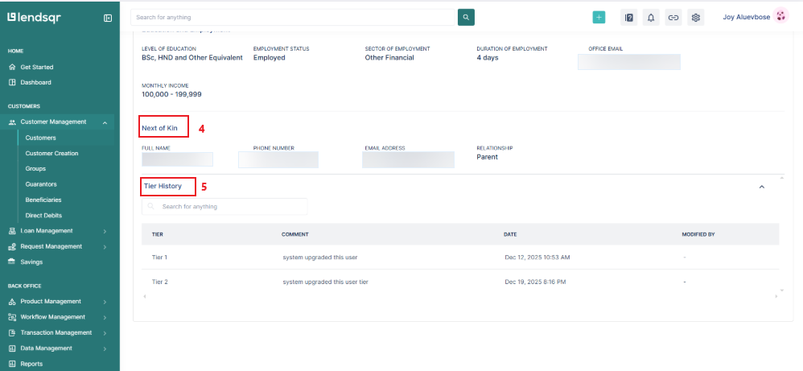This screenshot has width=803, height=371.
Task: Open the help documentation icon in header
Action: point(629,17)
